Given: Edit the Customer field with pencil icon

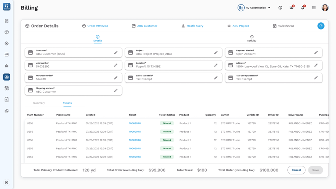Looking at the screenshot, I should [116, 52].
